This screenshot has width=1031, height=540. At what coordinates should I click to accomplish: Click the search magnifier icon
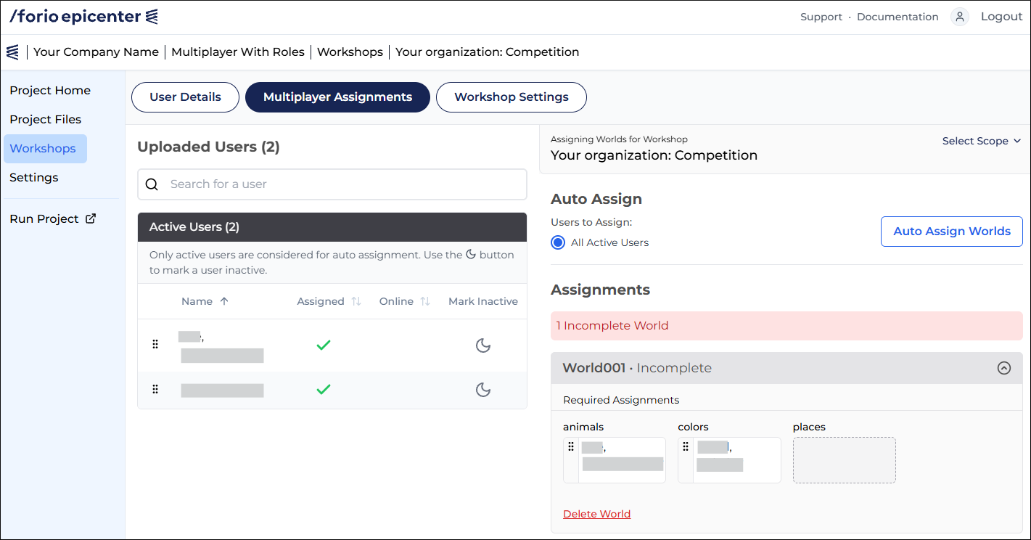(x=152, y=184)
